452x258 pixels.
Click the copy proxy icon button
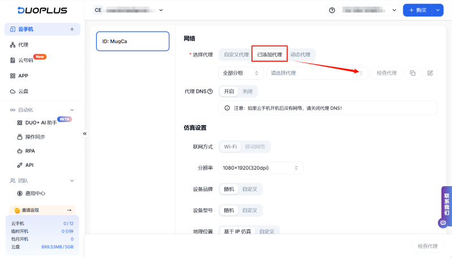click(412, 73)
